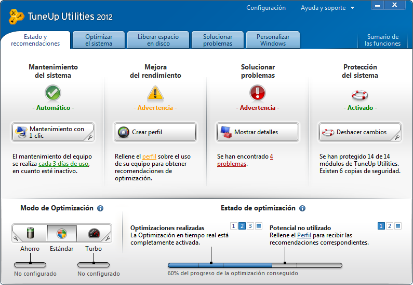Show page 1 of Potencial no utilizado
The image size is (413, 285).
click(x=381, y=226)
